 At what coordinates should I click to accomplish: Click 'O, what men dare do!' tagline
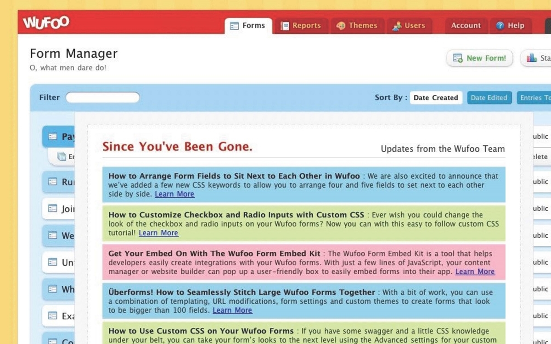[68, 68]
